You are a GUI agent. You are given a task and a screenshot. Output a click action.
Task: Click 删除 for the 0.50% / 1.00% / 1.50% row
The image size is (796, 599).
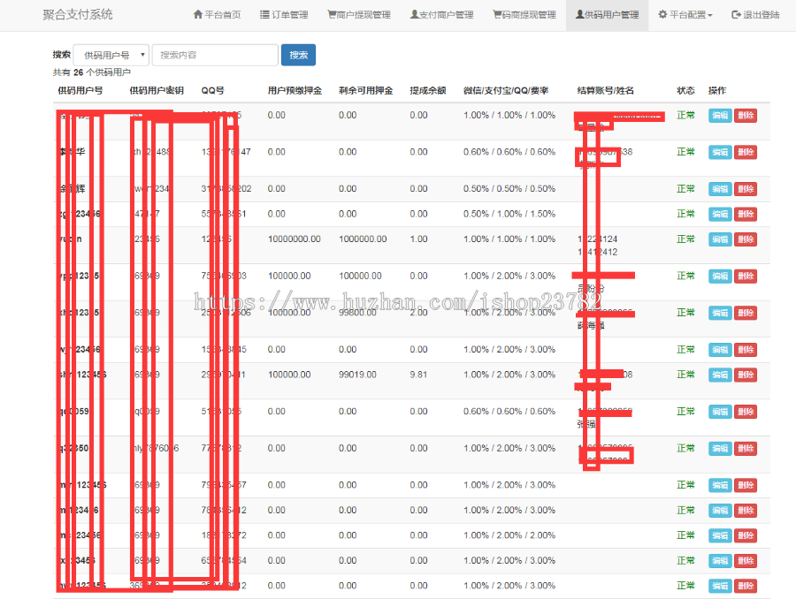pyautogui.click(x=746, y=214)
